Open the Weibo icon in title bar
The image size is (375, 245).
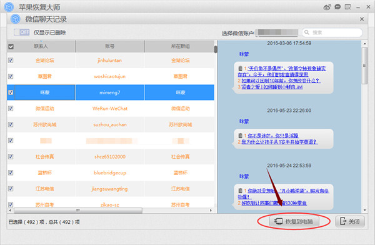(x=327, y=7)
